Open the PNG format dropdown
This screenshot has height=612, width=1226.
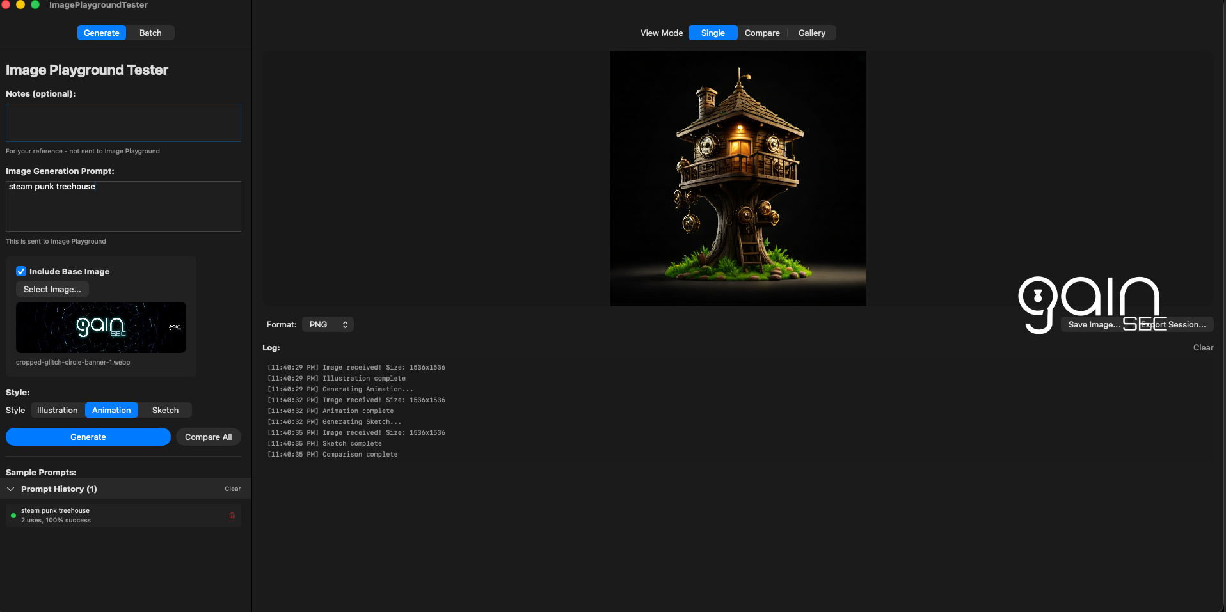point(328,324)
